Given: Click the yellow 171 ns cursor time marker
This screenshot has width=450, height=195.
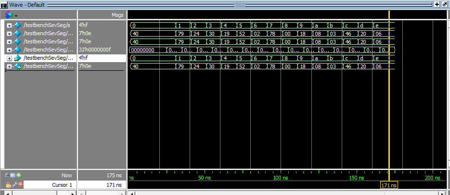Looking at the screenshot, I should [388, 185].
